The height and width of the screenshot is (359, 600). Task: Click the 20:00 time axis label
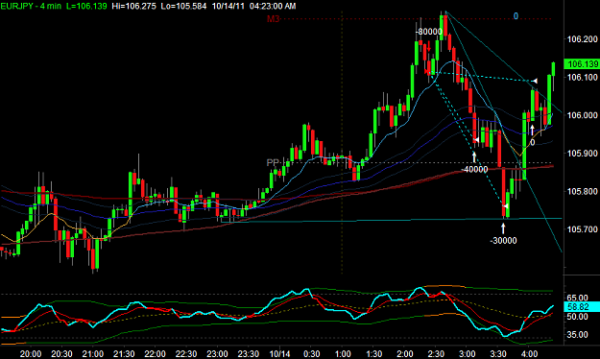click(31, 353)
